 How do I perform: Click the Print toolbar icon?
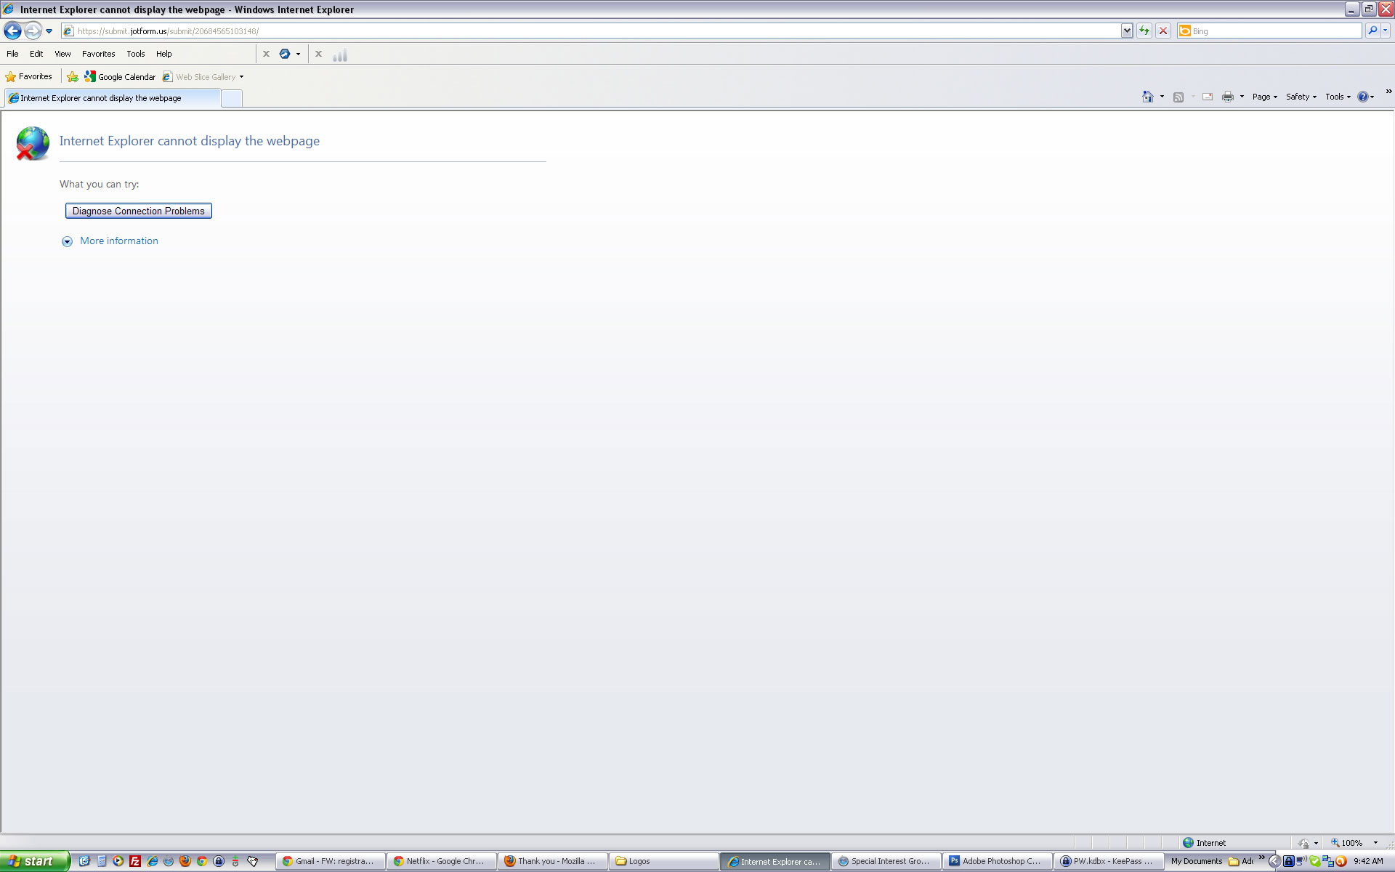coord(1227,97)
